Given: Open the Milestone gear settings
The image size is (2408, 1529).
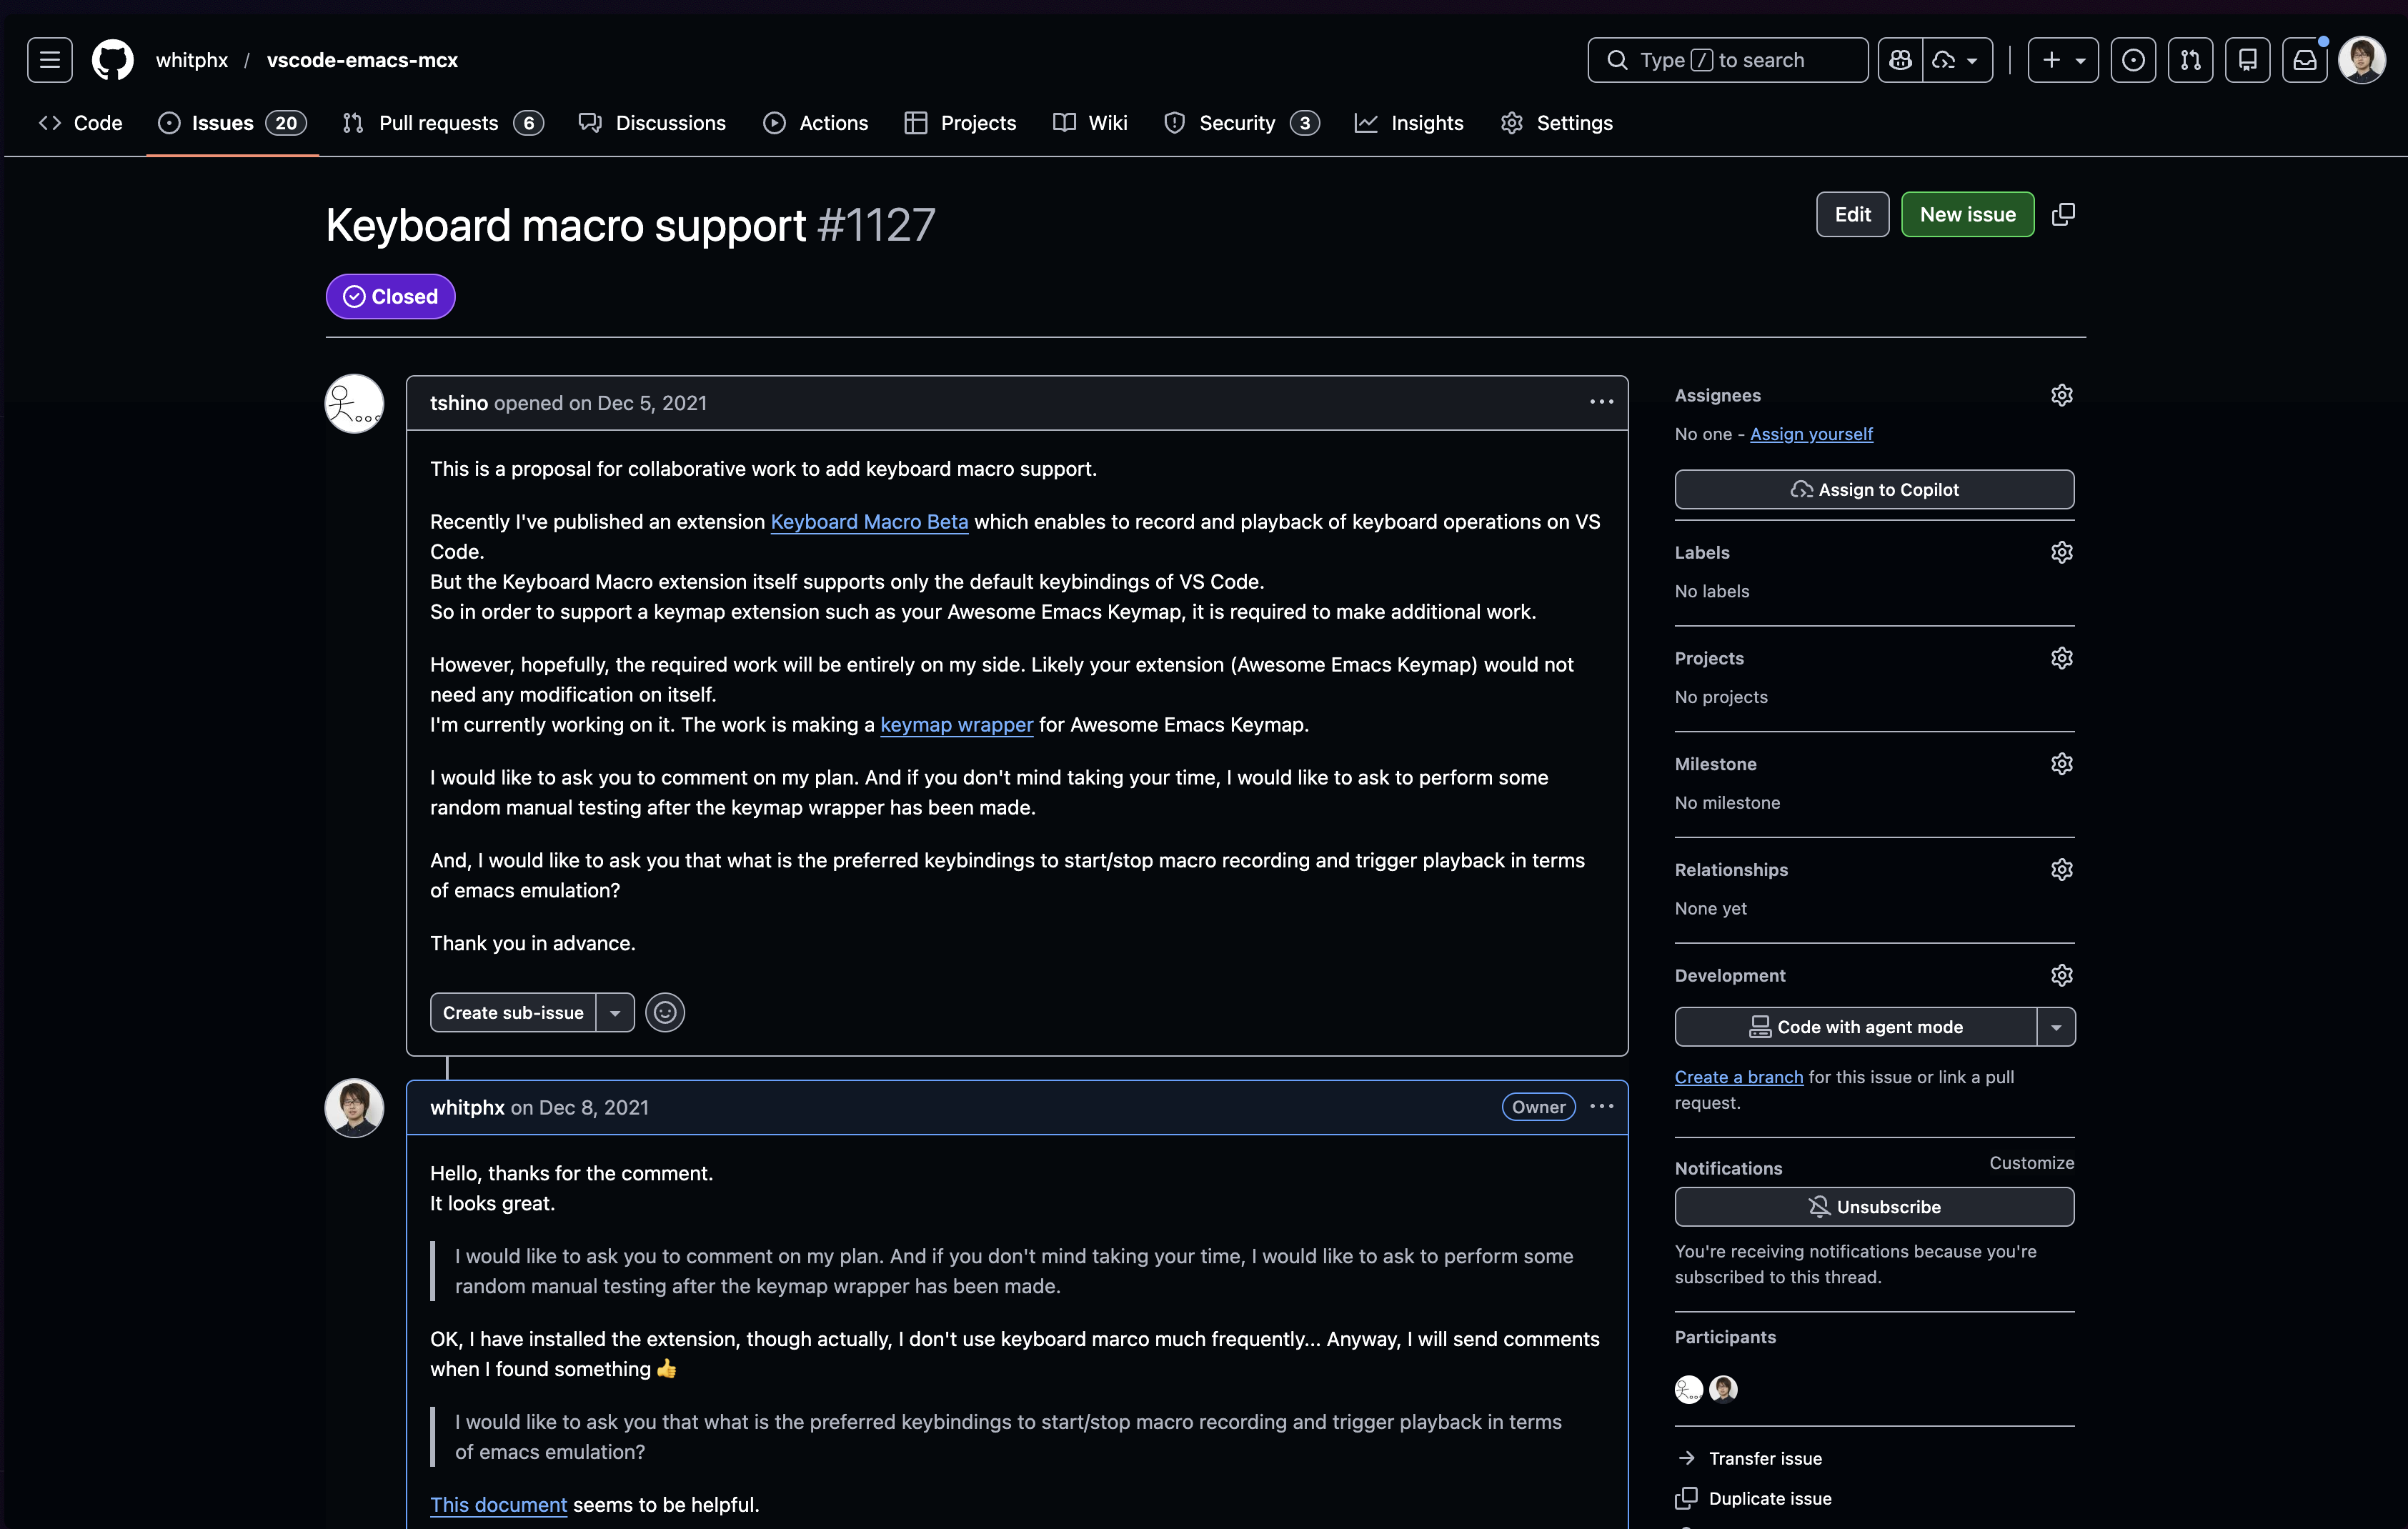Looking at the screenshot, I should point(2061,764).
